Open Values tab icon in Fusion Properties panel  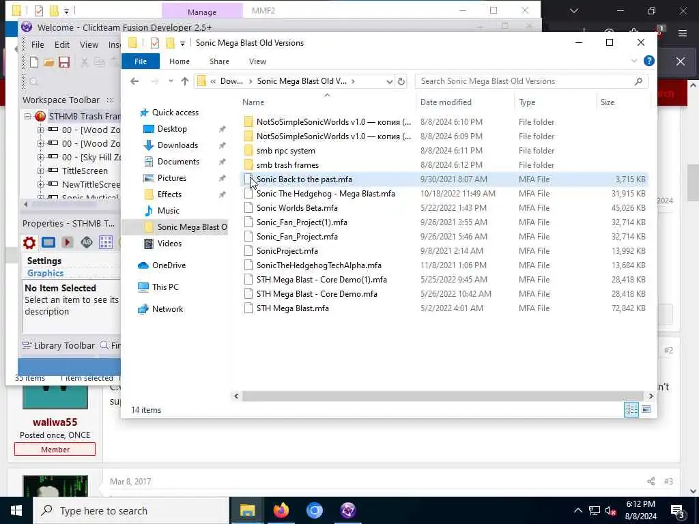point(87,242)
